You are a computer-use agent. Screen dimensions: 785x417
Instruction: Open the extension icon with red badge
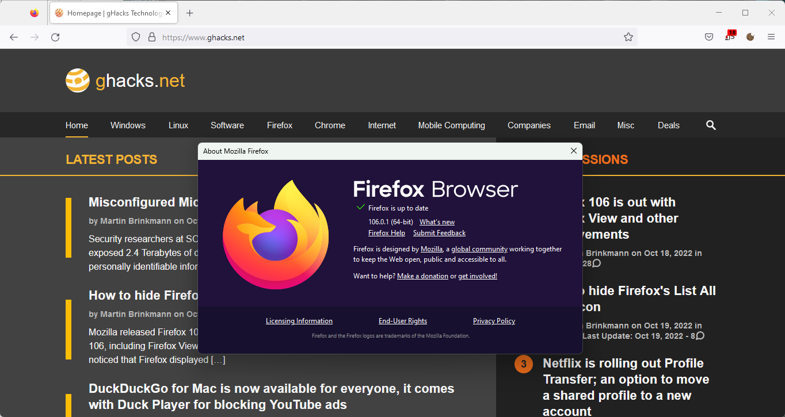pyautogui.click(x=730, y=36)
